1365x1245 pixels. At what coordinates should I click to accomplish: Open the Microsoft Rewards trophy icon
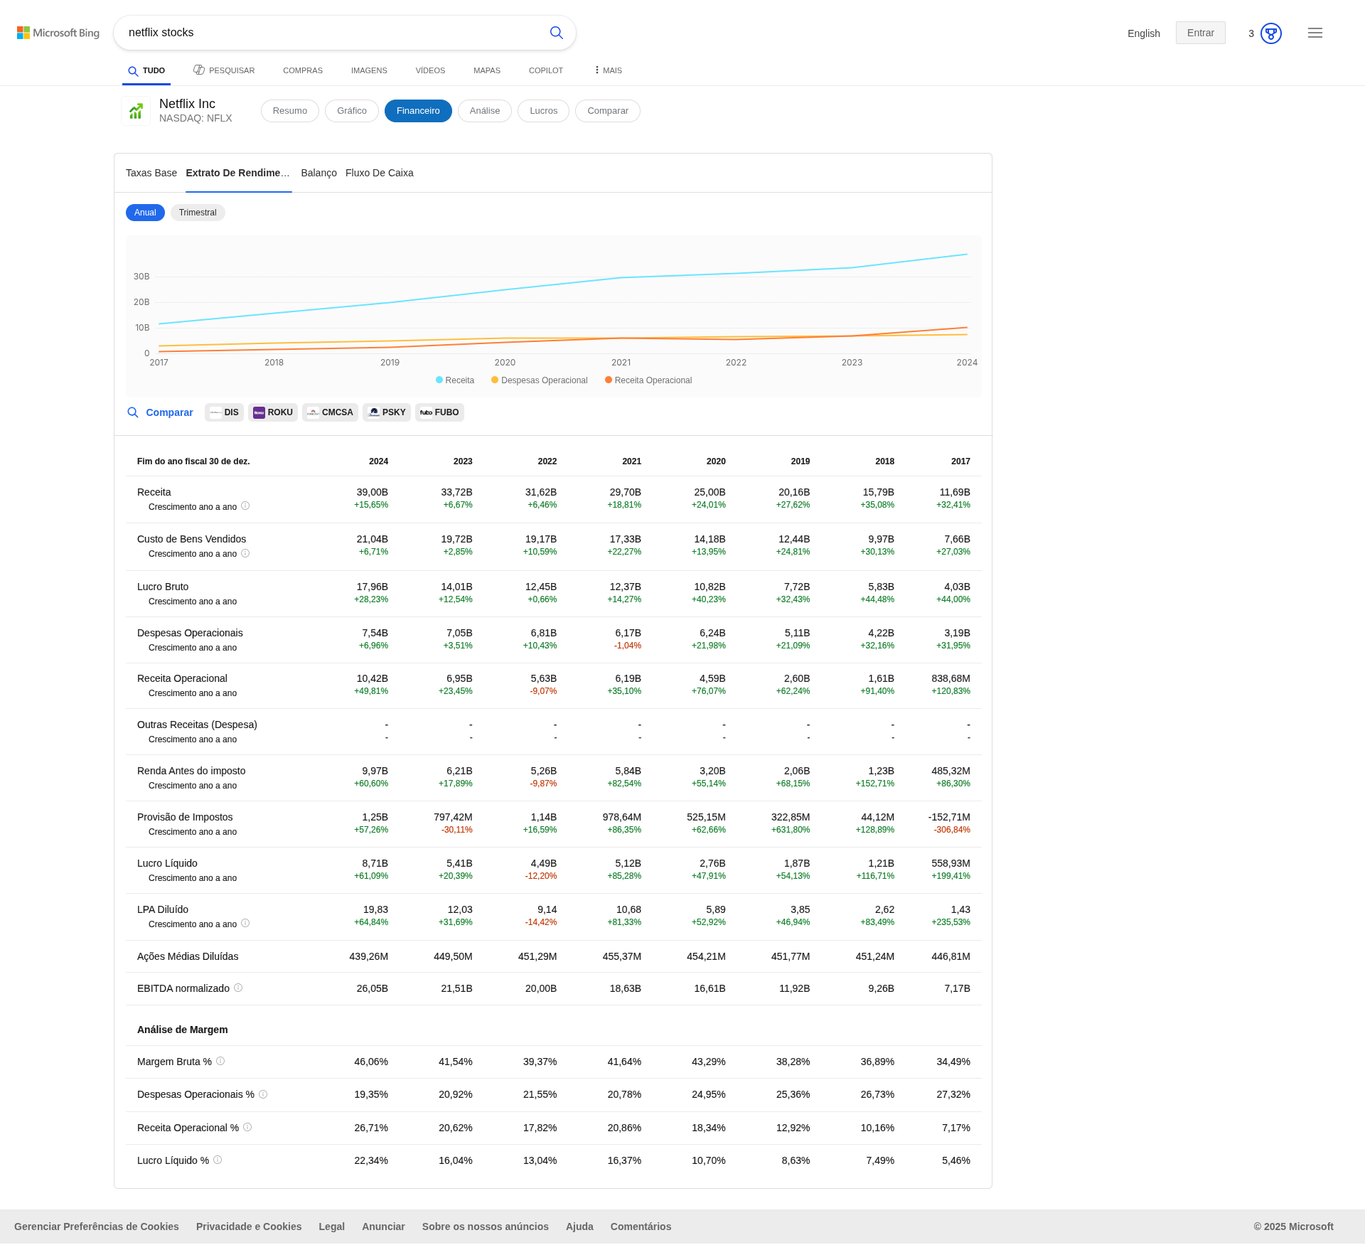(x=1270, y=33)
